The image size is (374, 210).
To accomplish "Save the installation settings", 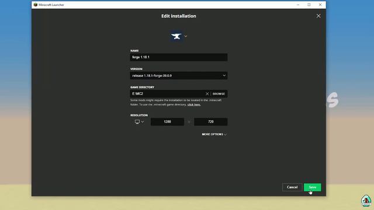I will pos(313,187).
